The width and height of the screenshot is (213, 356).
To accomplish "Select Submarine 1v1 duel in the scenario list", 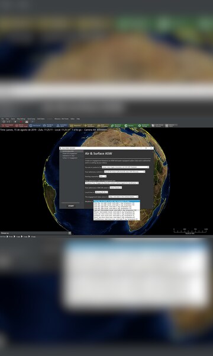I will coord(69,155).
